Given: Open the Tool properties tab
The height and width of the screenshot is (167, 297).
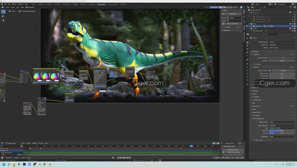Looking at the screenshot, I should coord(247,38).
